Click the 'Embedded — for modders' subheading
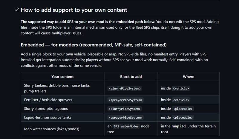 [x=94, y=45]
